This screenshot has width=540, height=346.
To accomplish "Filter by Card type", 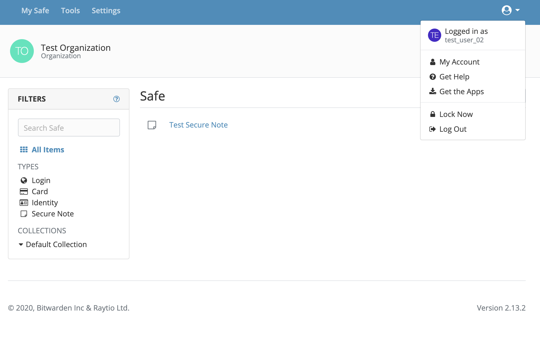I will point(40,192).
